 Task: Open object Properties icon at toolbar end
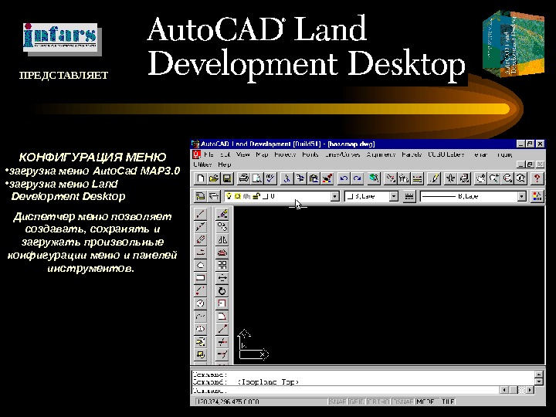coord(537,196)
